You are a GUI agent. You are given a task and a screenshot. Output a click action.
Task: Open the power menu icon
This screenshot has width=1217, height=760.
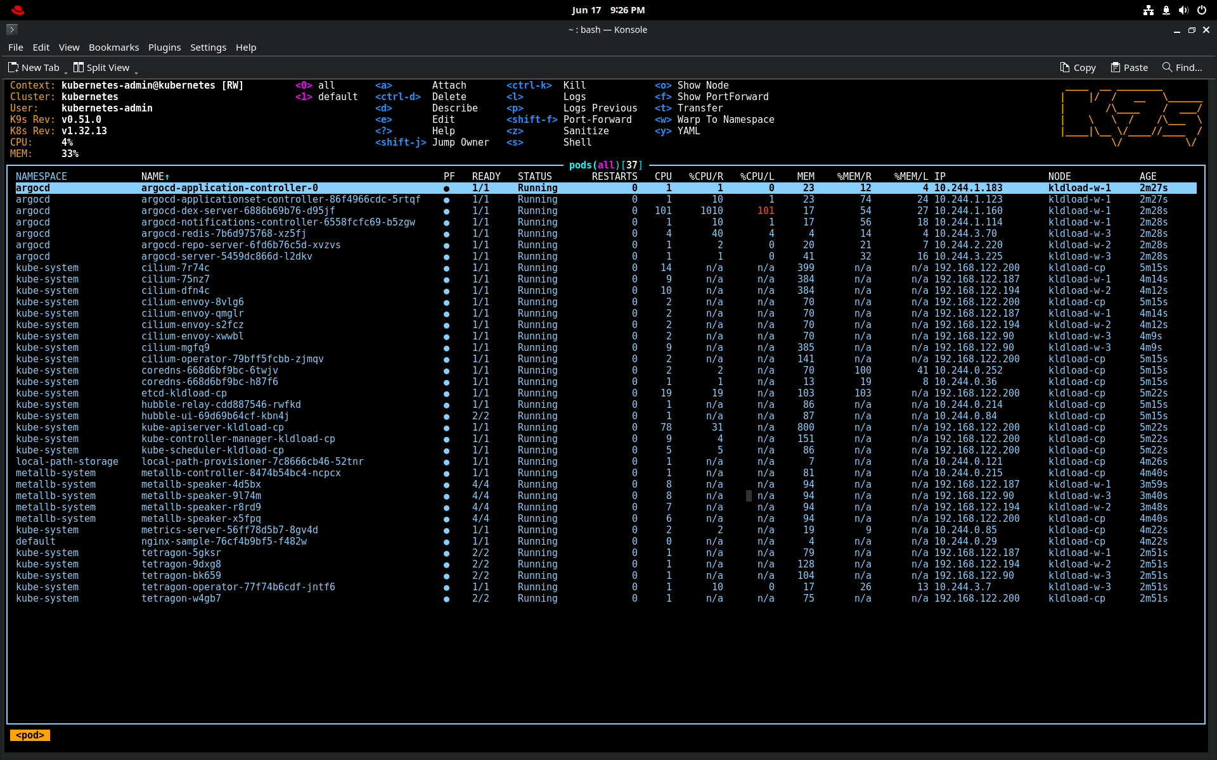point(1201,10)
